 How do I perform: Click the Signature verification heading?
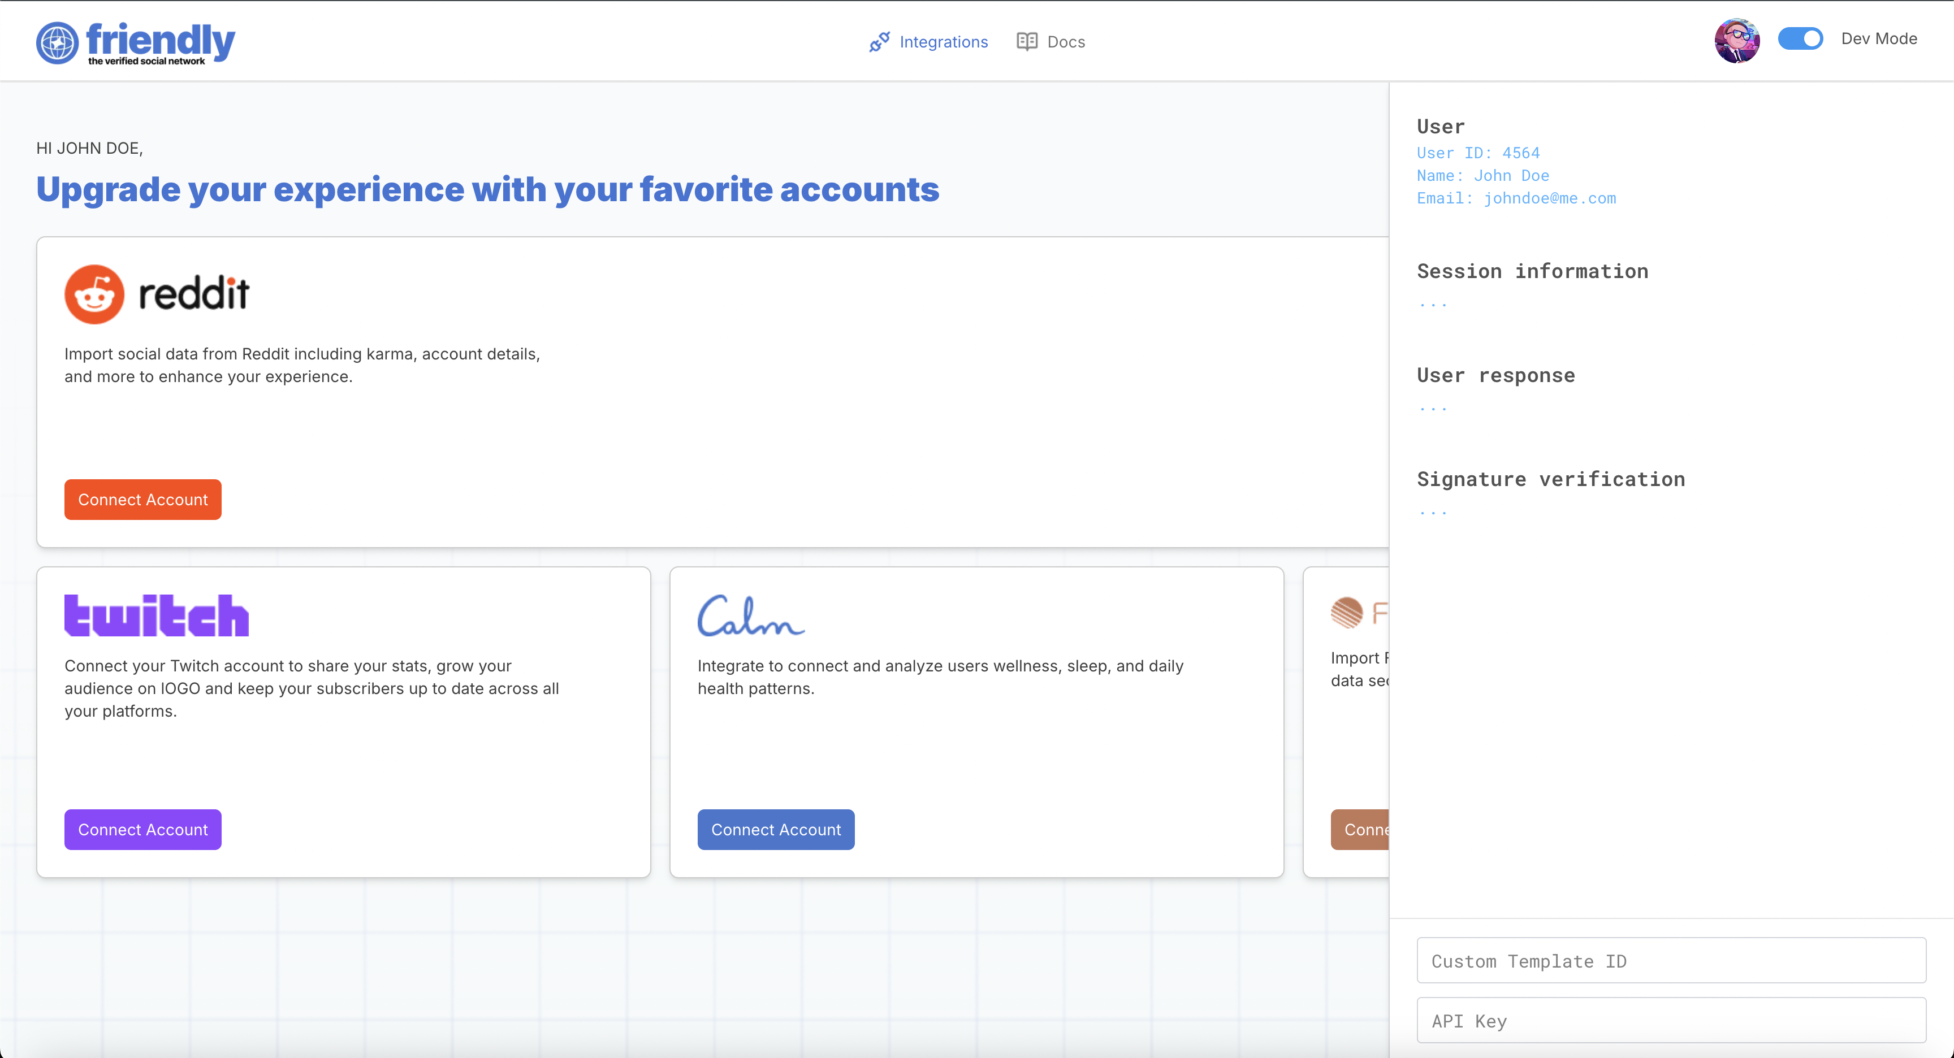pos(1550,479)
